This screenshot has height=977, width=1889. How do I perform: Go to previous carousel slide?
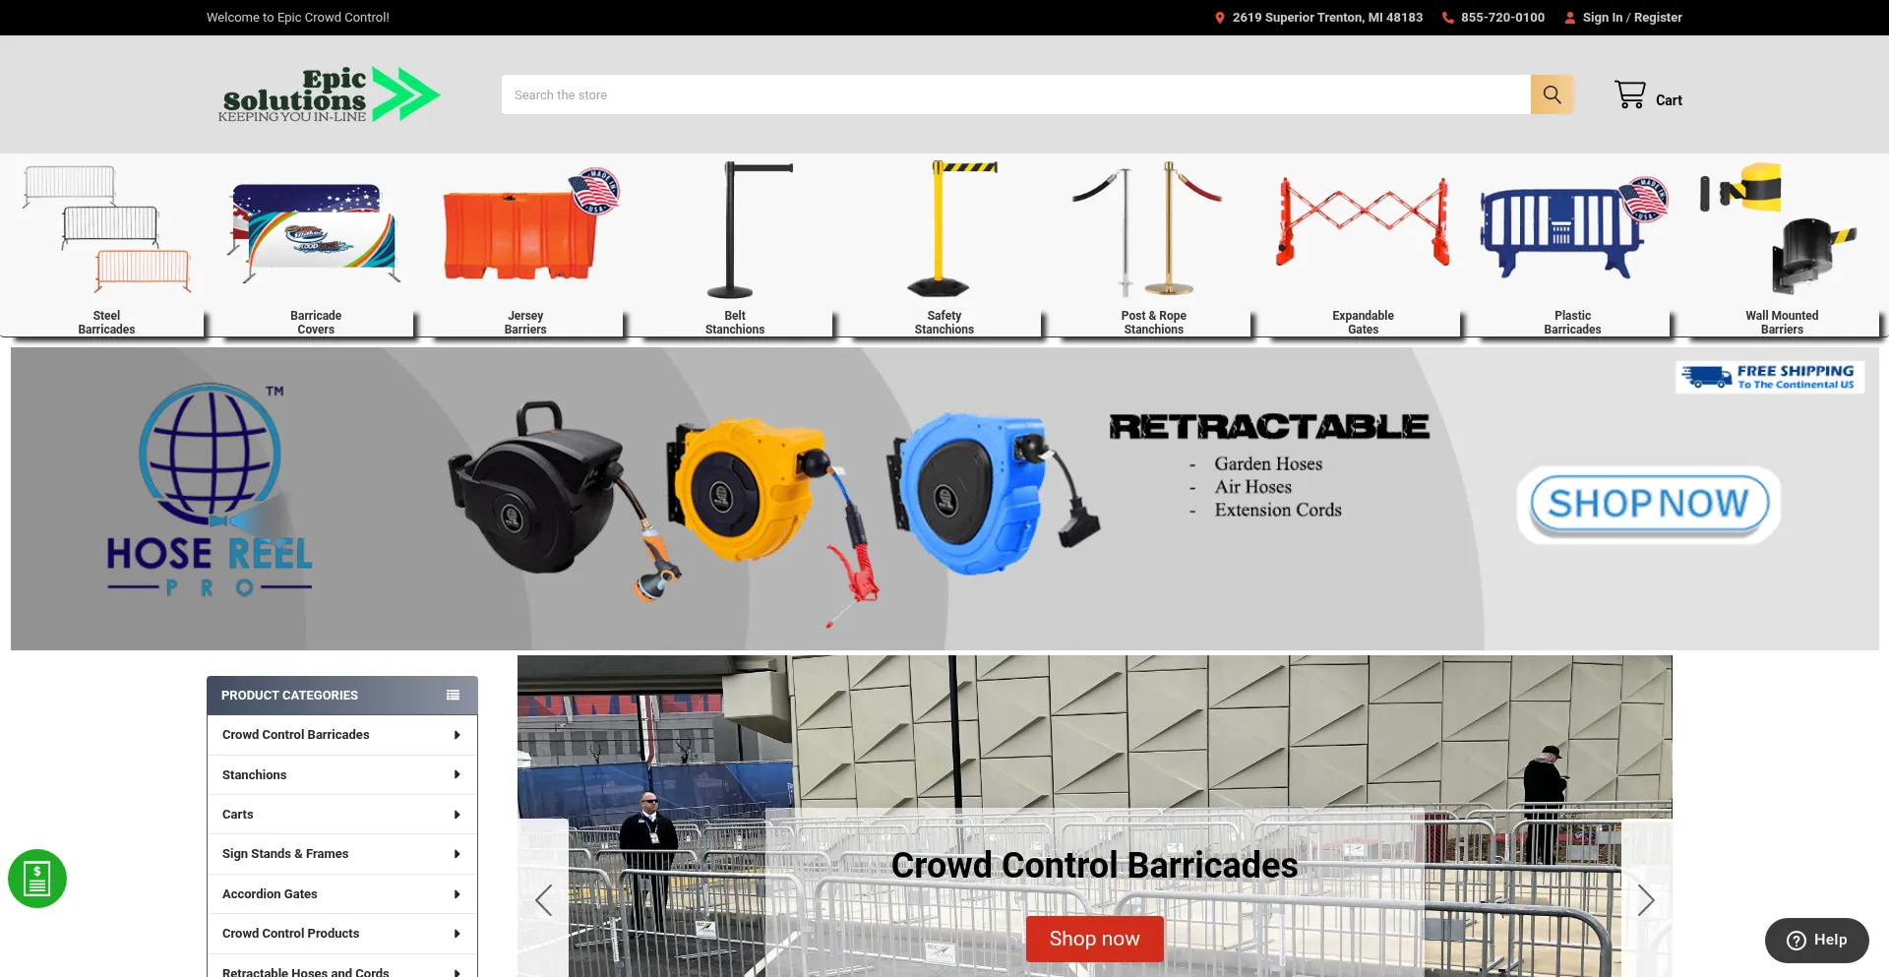(543, 900)
